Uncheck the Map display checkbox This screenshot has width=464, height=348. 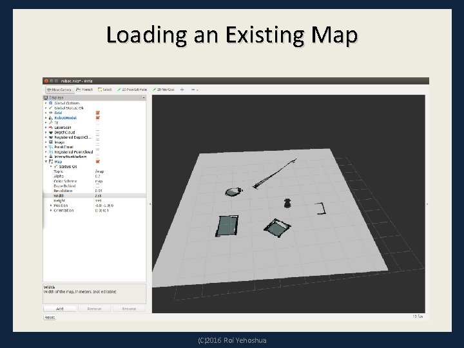(98, 162)
